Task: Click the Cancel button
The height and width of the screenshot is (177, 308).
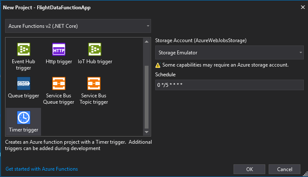Action: coord(284,169)
